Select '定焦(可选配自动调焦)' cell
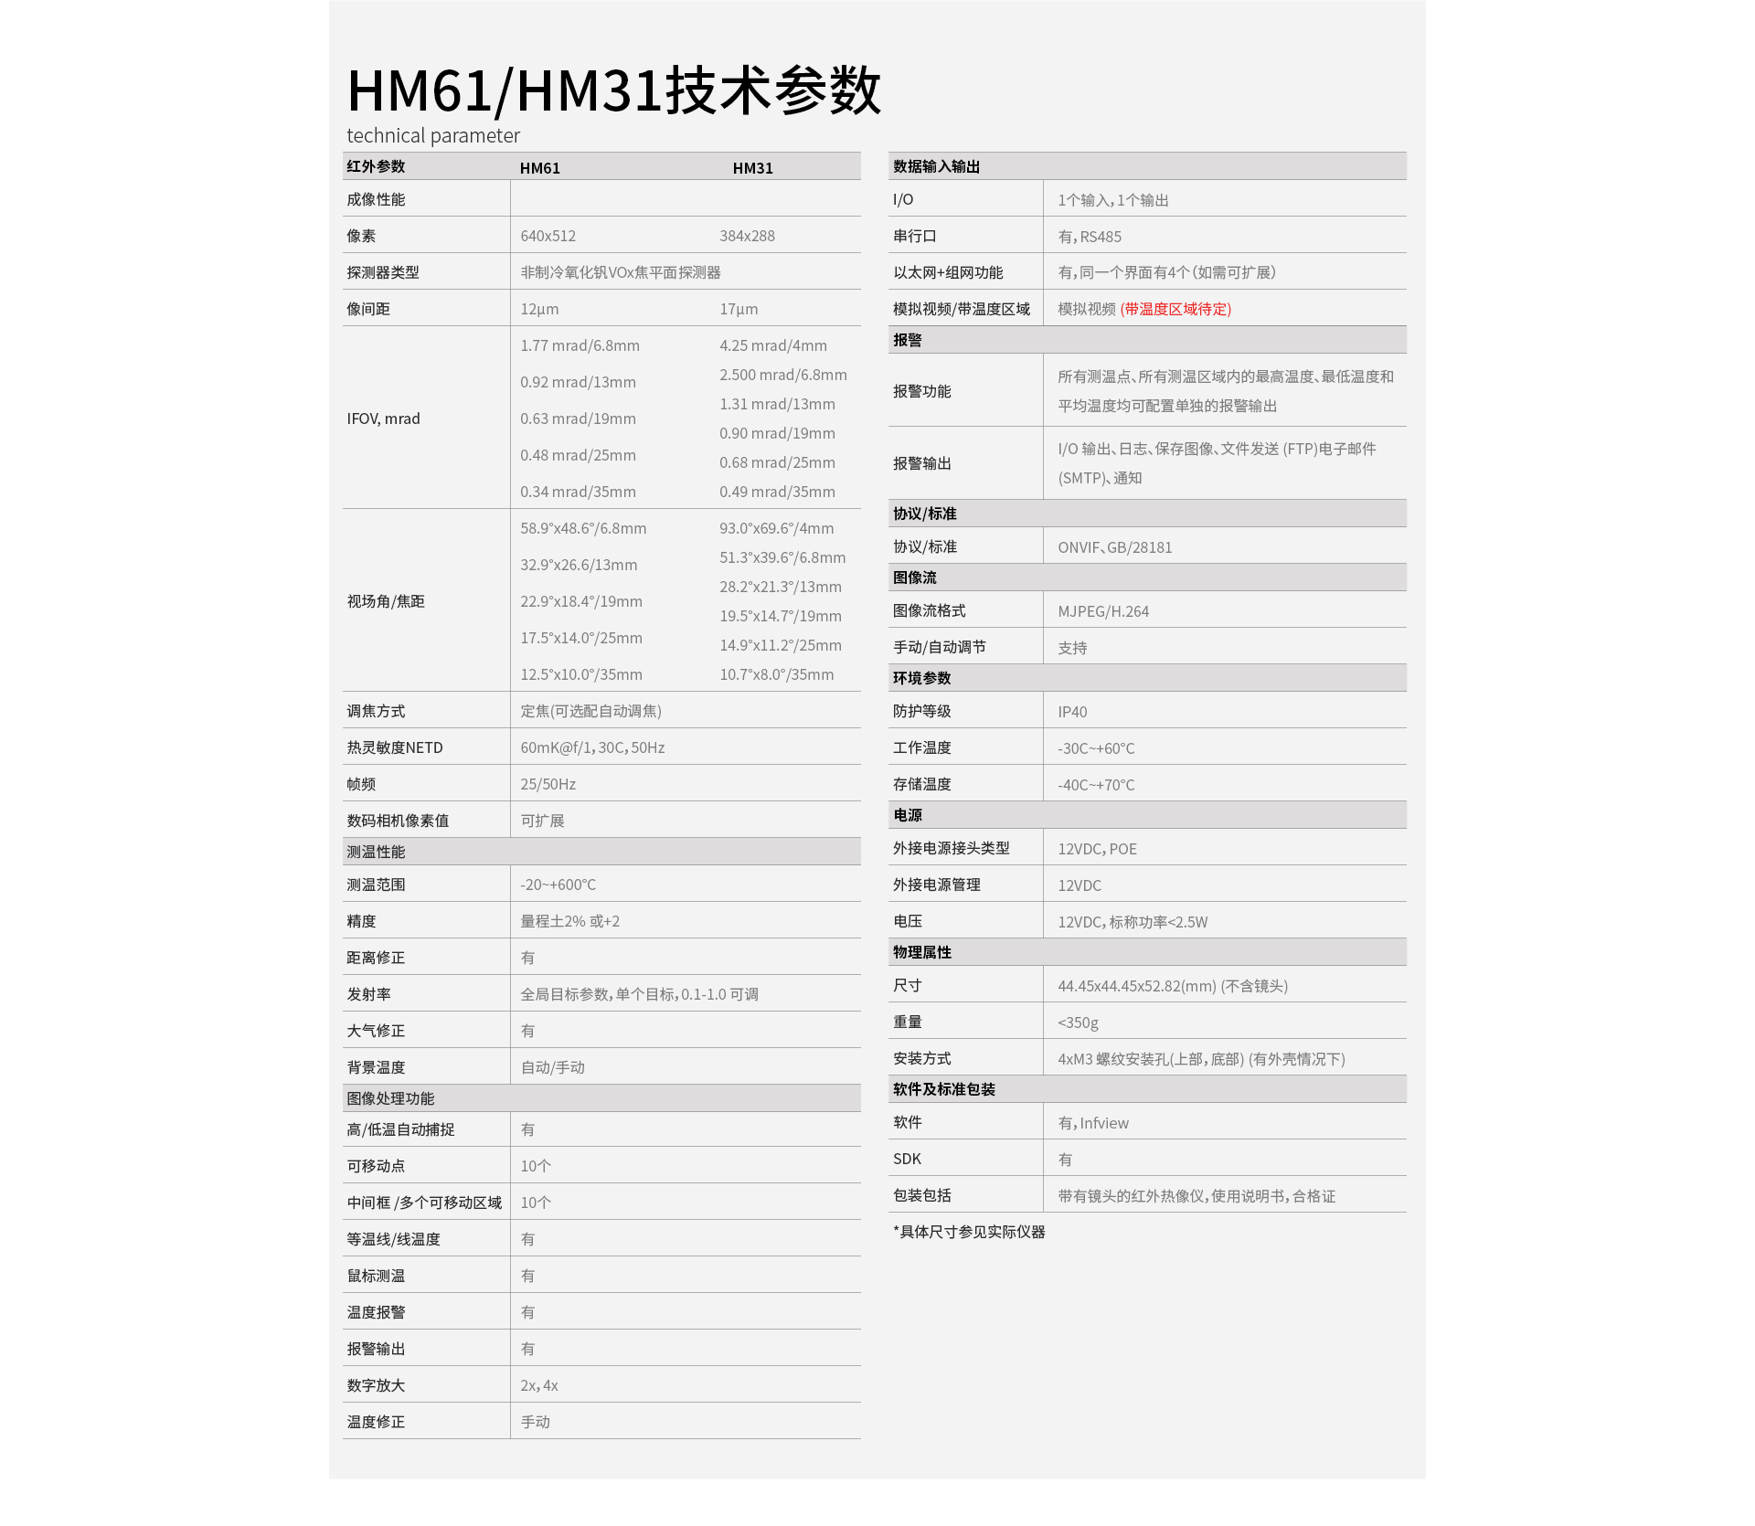 pos(590,711)
